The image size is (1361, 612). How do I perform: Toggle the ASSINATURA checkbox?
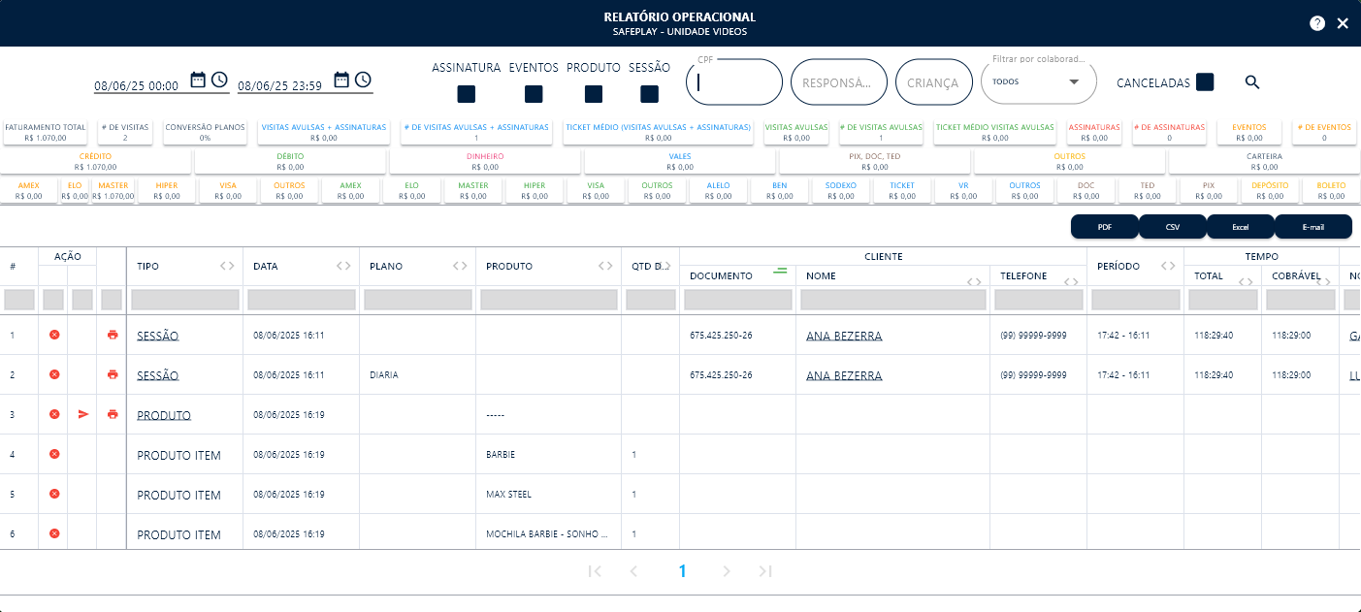(467, 94)
